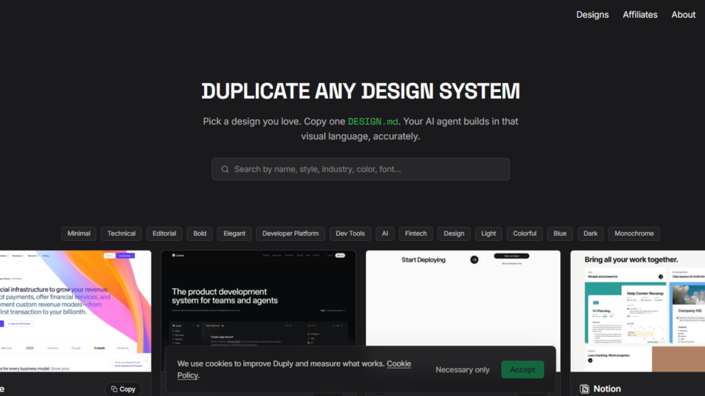Select the Blue tag chip
705x396 pixels.
(560, 234)
